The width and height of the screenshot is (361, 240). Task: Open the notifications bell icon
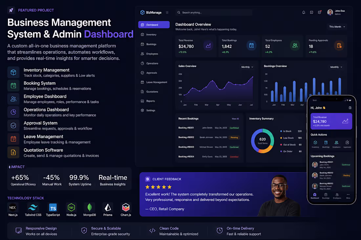point(304,12)
